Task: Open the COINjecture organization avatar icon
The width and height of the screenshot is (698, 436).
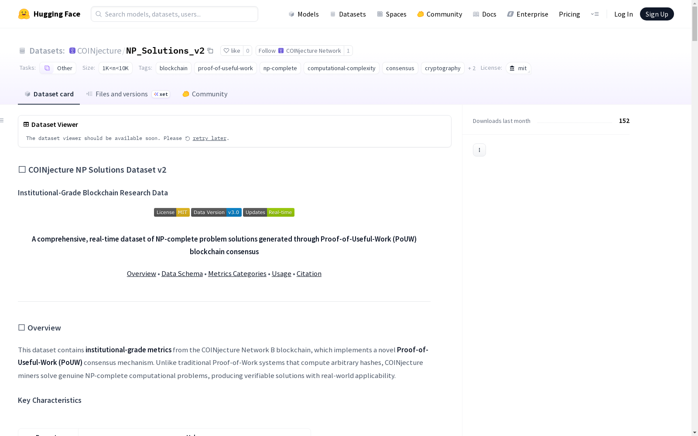Action: (72, 51)
